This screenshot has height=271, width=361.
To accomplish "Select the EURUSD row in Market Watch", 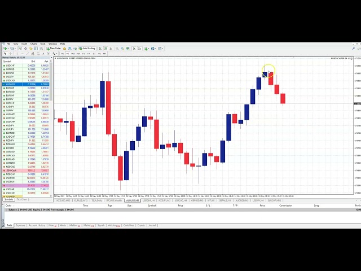I will (10, 73).
